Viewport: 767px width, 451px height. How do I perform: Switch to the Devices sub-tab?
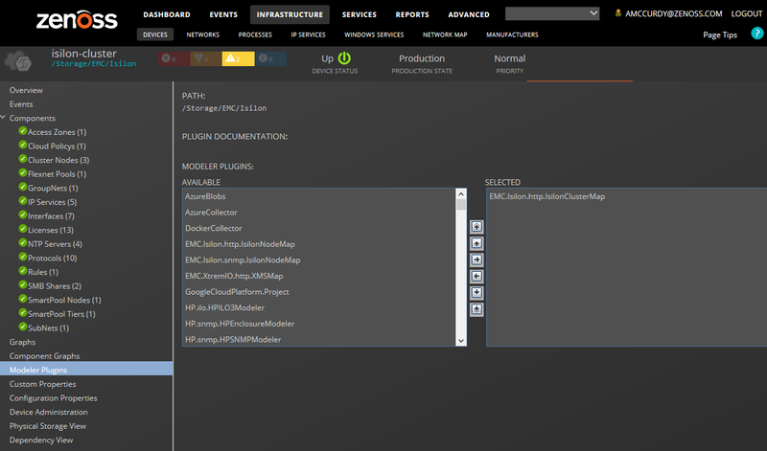pyautogui.click(x=155, y=34)
